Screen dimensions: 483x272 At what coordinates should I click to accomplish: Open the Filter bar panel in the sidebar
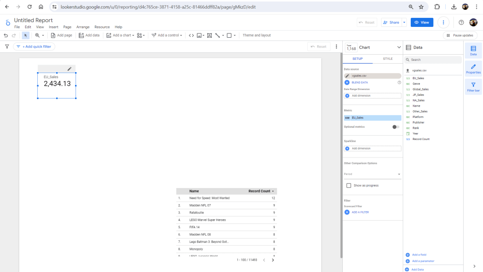point(473,87)
